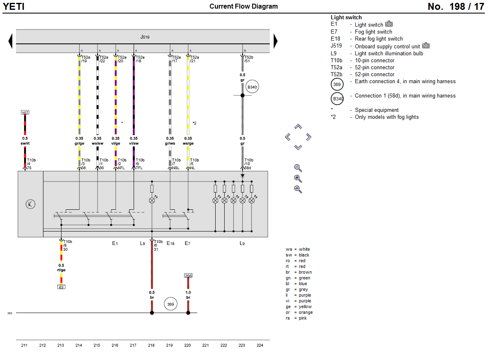Click the sw = black colour code
Viewport: 489px width, 354px height.
coord(298,255)
